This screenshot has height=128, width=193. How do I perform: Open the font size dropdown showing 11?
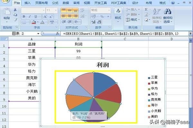coord(56,10)
